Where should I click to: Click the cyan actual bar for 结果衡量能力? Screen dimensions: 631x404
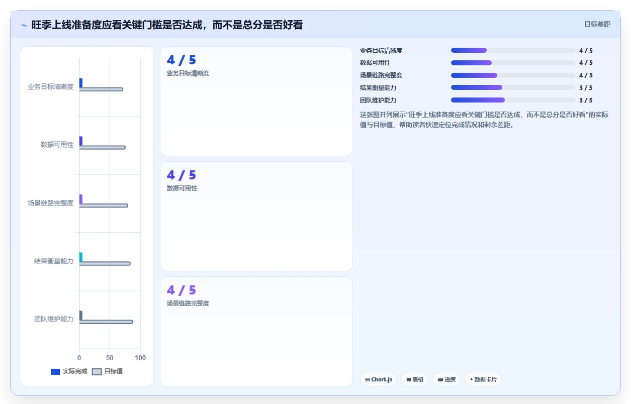(x=81, y=257)
